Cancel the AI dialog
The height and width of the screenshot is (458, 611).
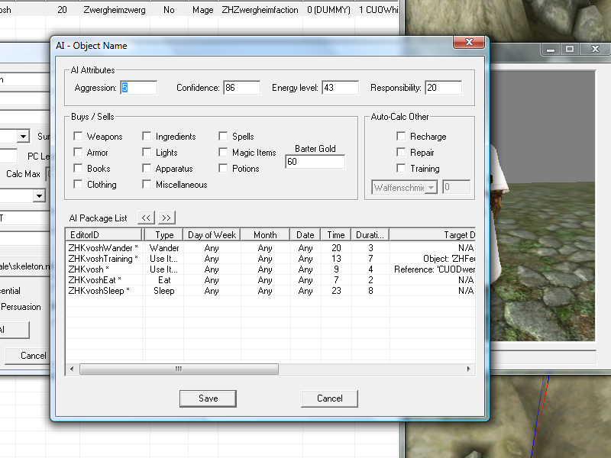[x=329, y=398]
